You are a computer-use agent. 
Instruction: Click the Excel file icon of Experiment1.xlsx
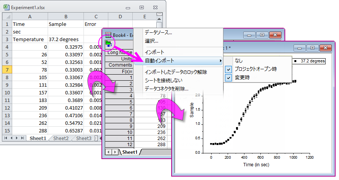(6, 7)
